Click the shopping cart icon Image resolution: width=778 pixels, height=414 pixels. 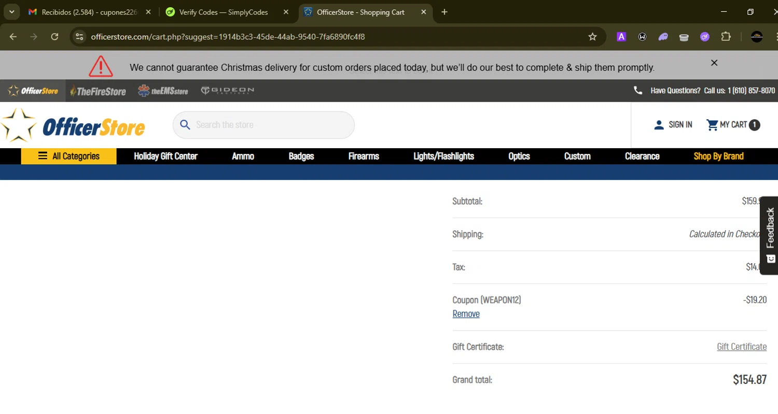tap(712, 125)
